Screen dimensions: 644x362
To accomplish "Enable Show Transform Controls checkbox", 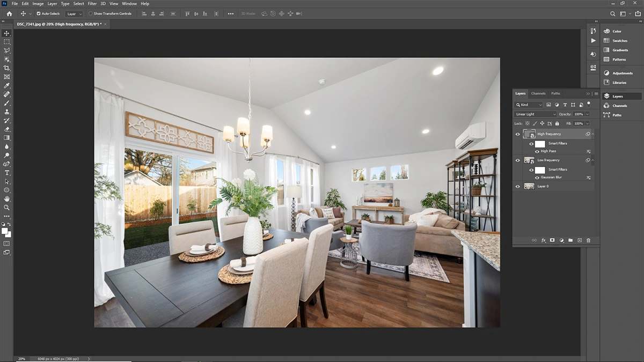I will pyautogui.click(x=90, y=13).
